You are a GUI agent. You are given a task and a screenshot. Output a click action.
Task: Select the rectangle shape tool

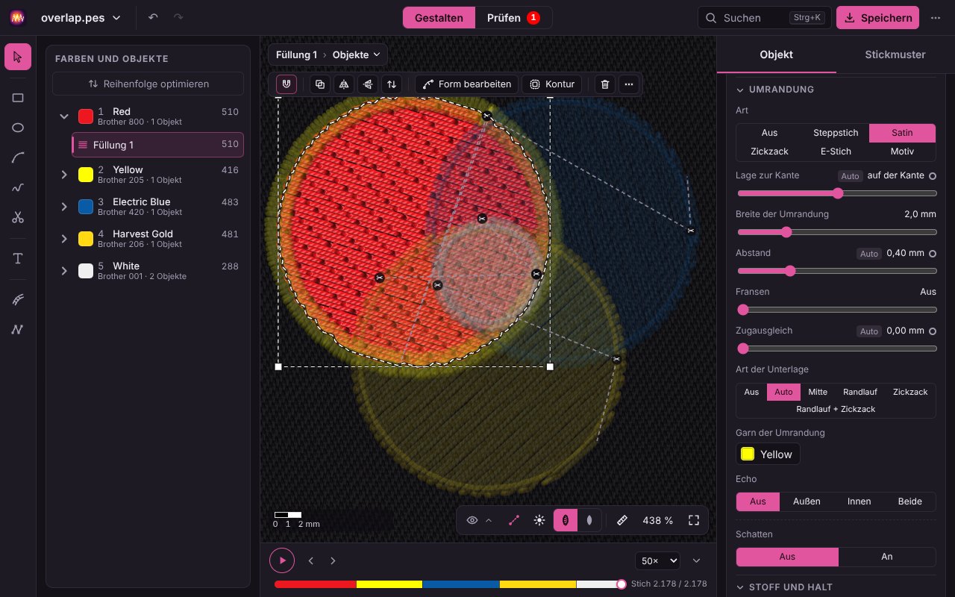click(18, 98)
